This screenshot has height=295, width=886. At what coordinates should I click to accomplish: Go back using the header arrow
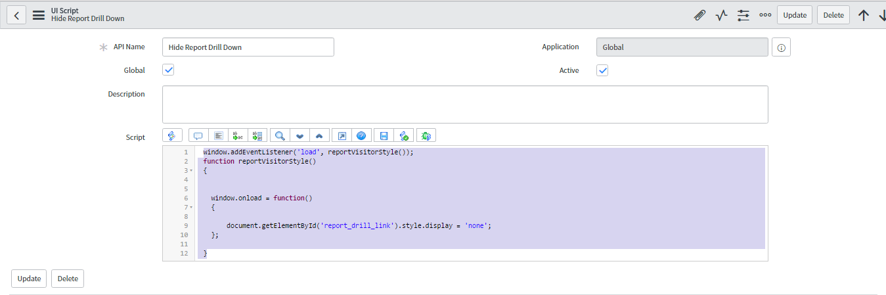pos(16,14)
